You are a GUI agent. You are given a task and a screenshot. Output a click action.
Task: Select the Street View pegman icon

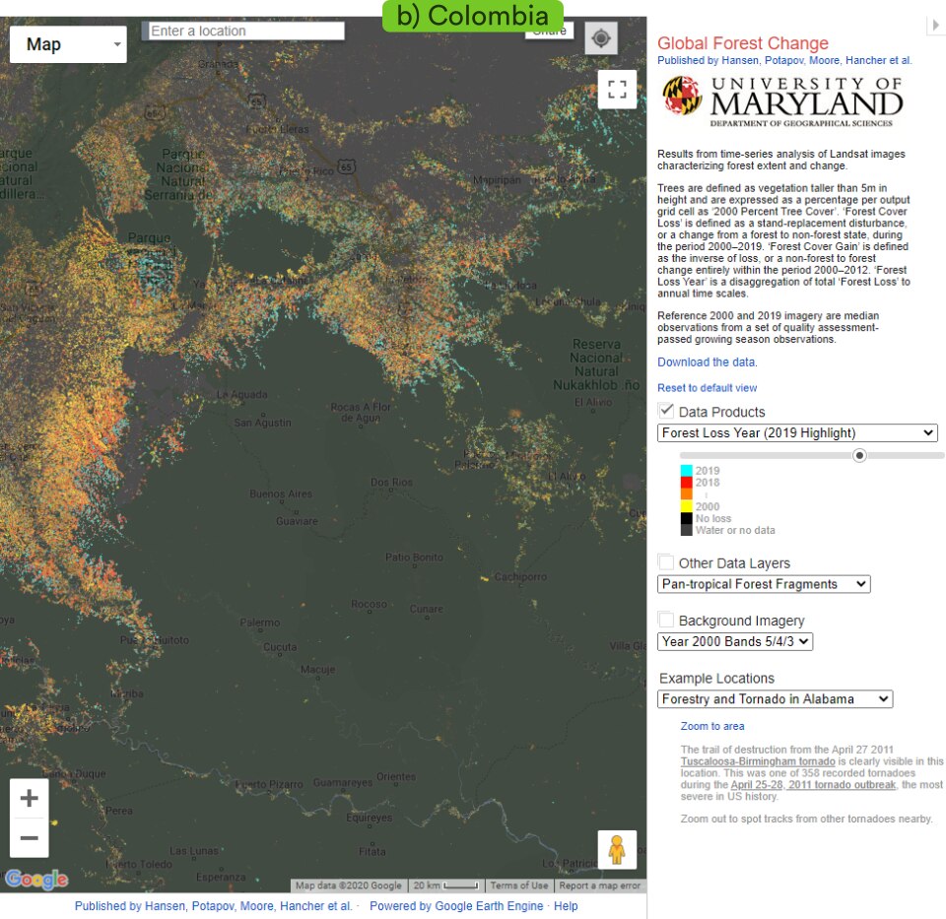click(x=617, y=850)
